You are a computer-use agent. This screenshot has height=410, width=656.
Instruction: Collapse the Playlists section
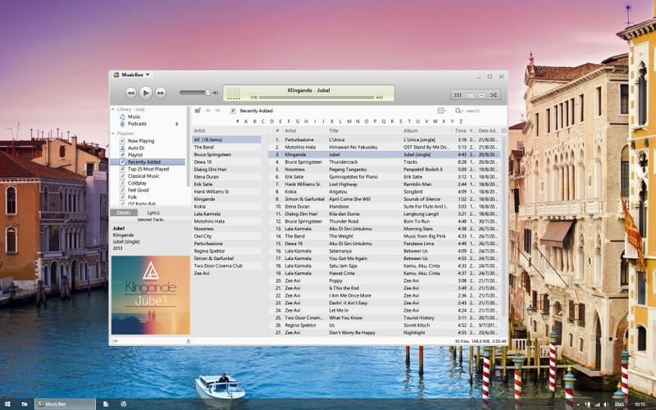[113, 134]
